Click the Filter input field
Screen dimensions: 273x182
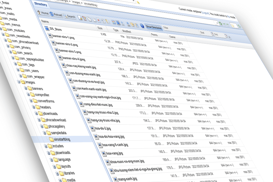click(x=181, y=30)
